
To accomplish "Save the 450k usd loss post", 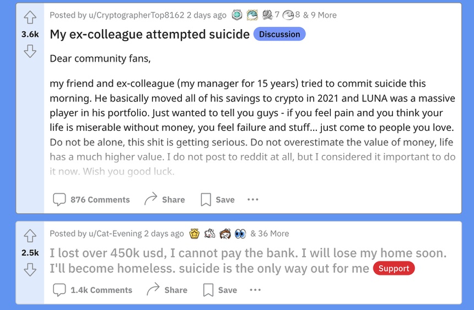I will pyautogui.click(x=219, y=290).
